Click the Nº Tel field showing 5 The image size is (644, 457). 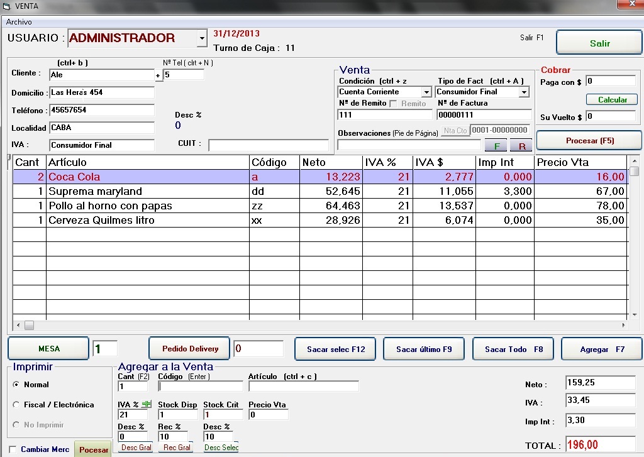point(184,75)
